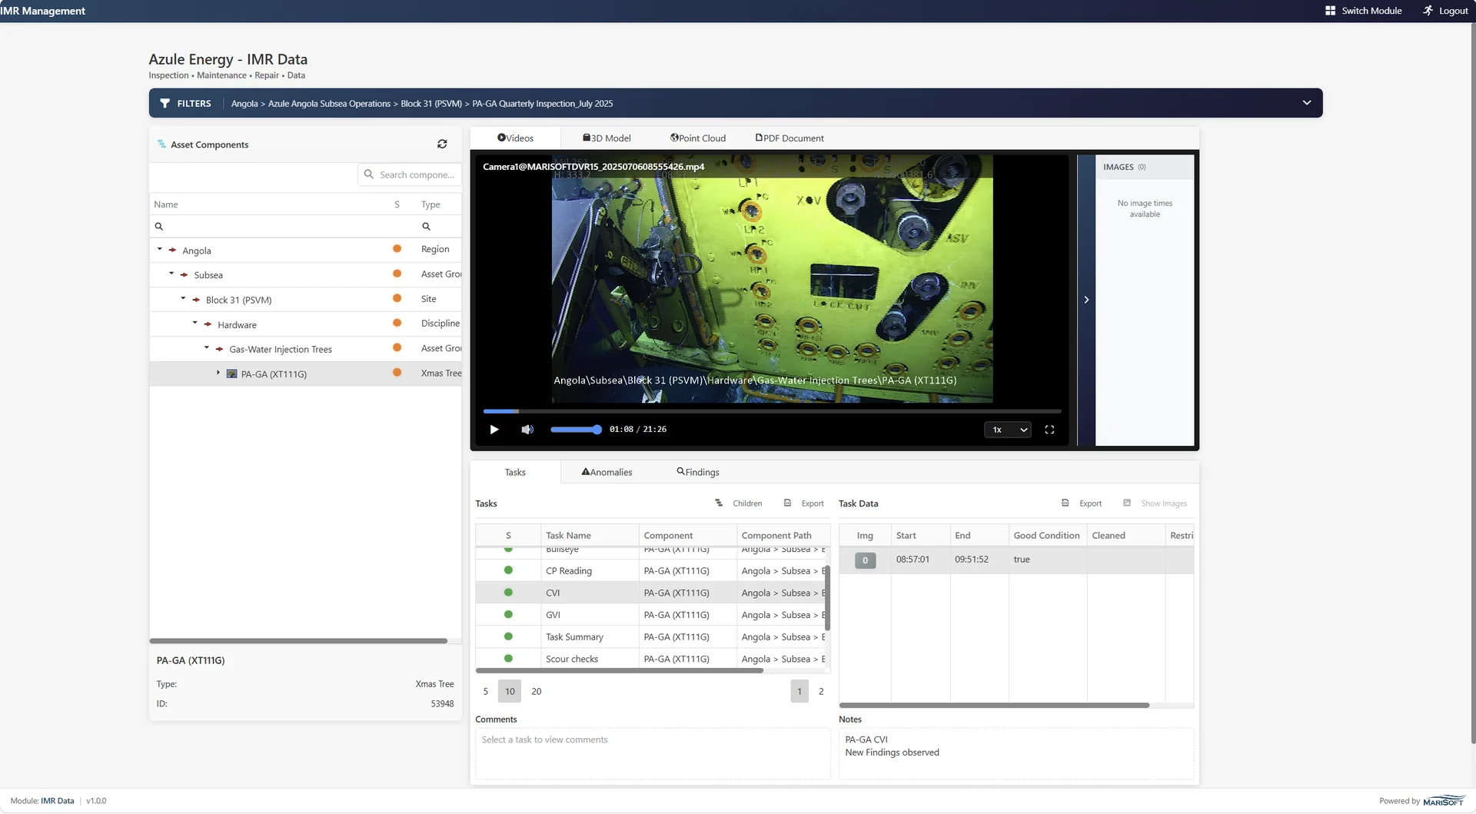Adjust the video volume slider
The image size is (1476, 814).
click(576, 430)
